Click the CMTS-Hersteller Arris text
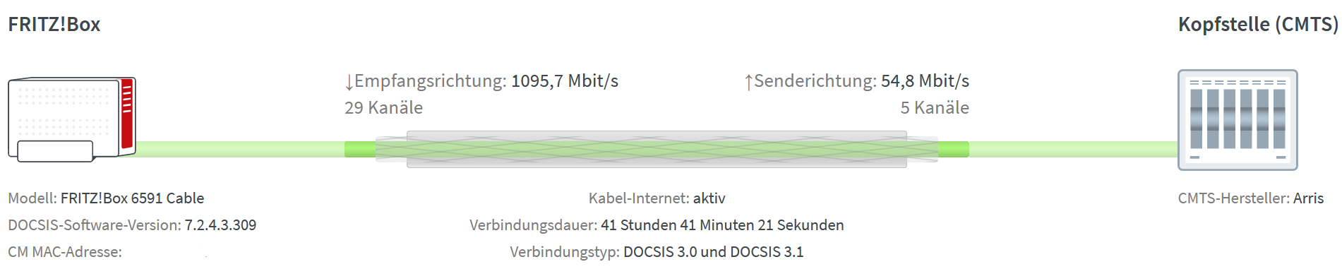This screenshot has width=1342, height=269. pos(1251,198)
